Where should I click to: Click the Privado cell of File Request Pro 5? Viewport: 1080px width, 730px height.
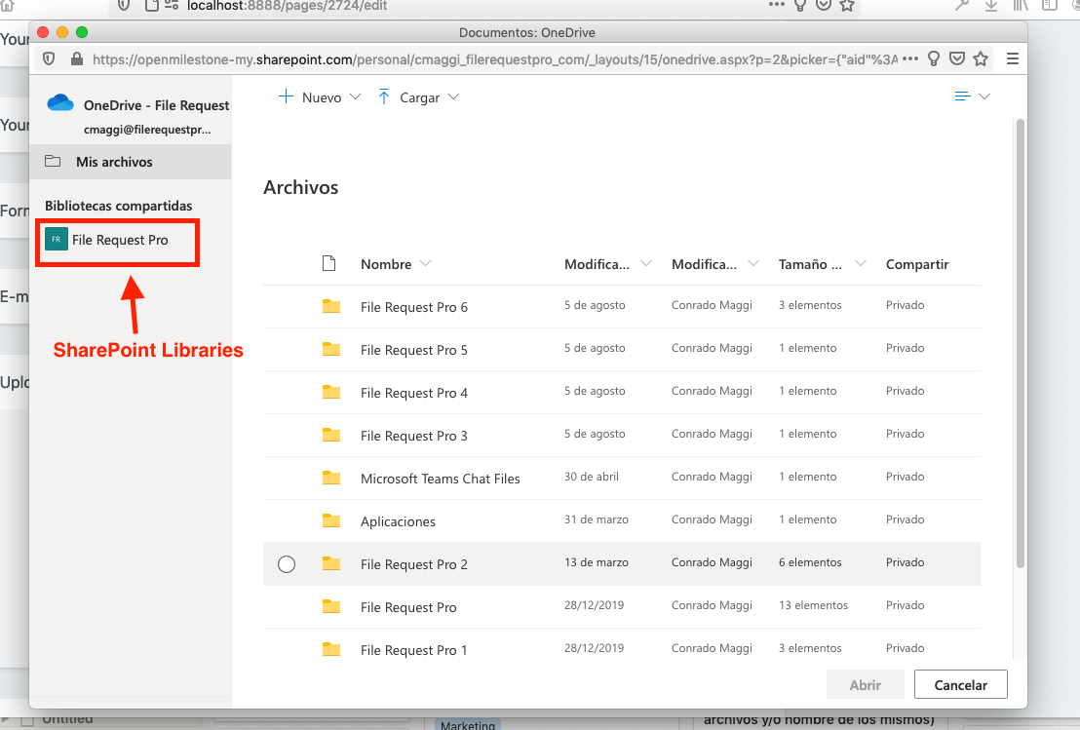coord(906,348)
